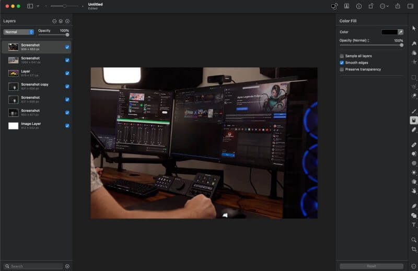Select the Type T tool

click(414, 225)
